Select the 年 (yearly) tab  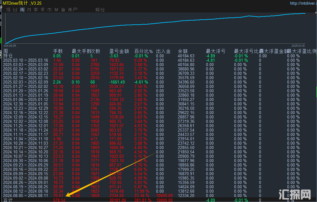(x=43, y=10)
